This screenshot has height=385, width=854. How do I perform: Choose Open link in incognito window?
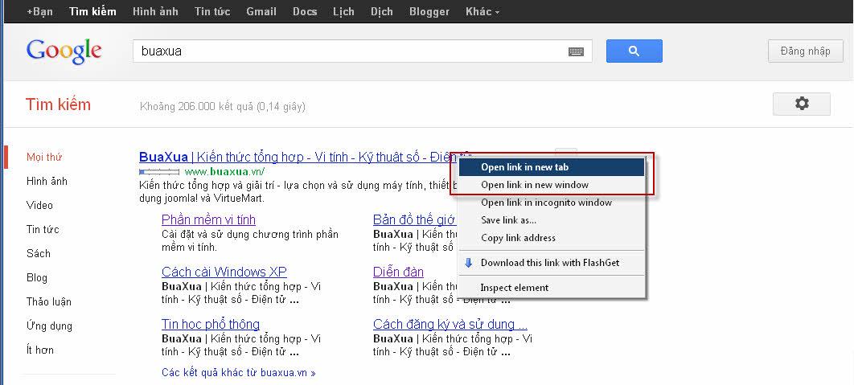(551, 203)
